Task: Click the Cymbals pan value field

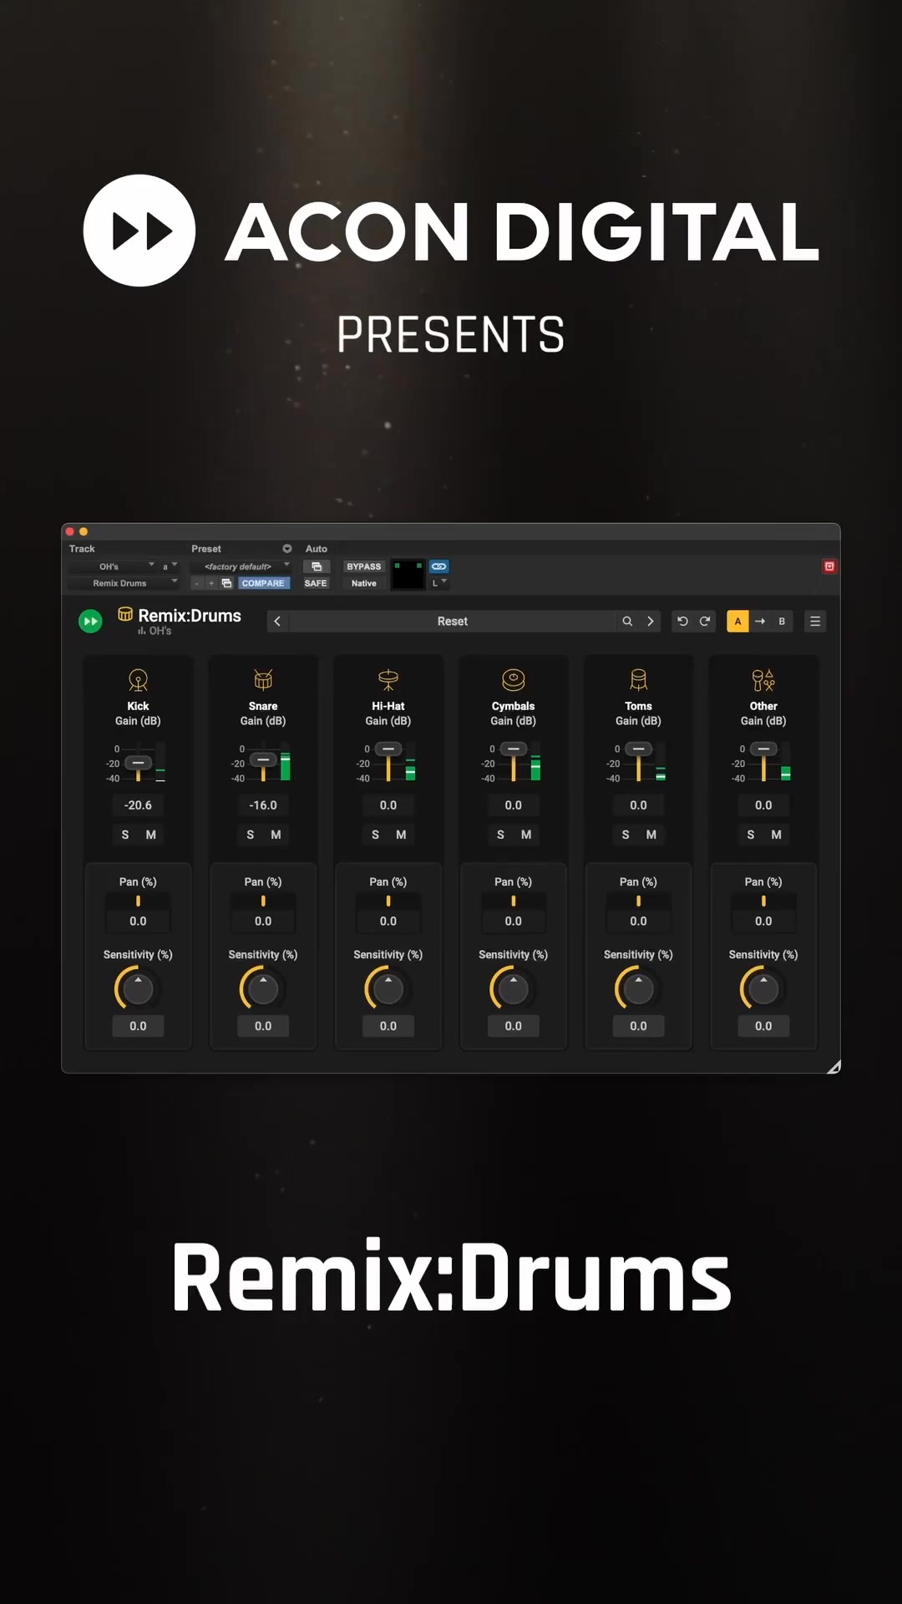Action: pos(514,921)
